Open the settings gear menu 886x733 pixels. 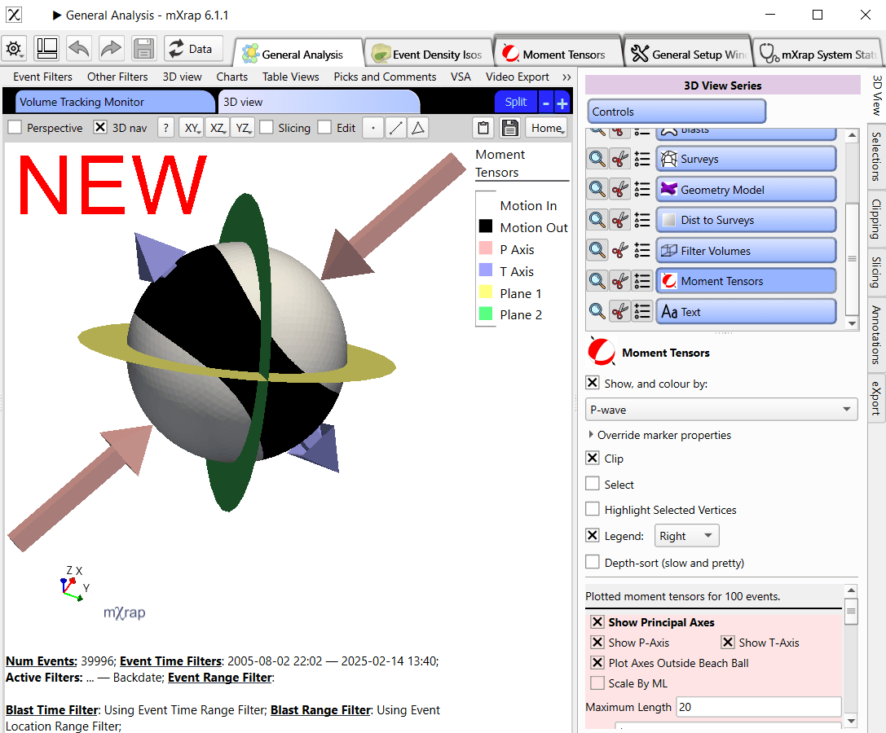pos(15,49)
